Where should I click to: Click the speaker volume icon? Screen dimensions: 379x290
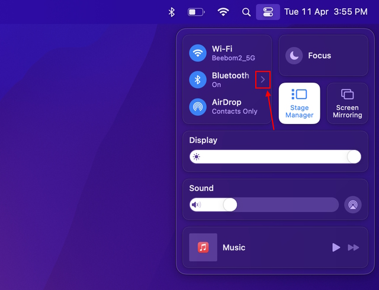(x=196, y=205)
